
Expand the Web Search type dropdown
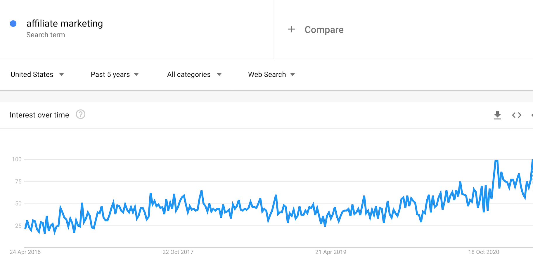point(271,75)
